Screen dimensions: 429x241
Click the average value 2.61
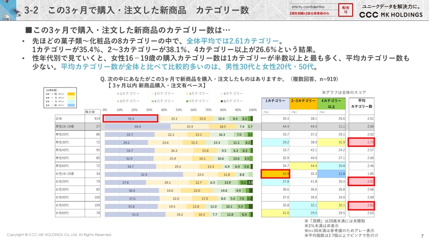click(370, 119)
